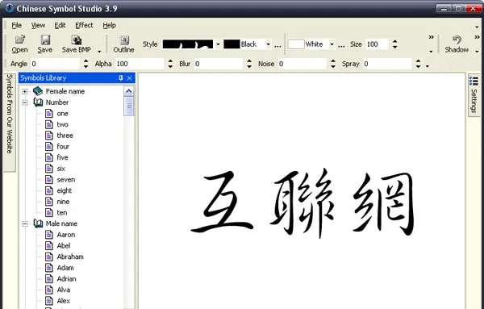This screenshot has width=484, height=309.
Task: Collapse the Number tree node
Action: [25, 102]
